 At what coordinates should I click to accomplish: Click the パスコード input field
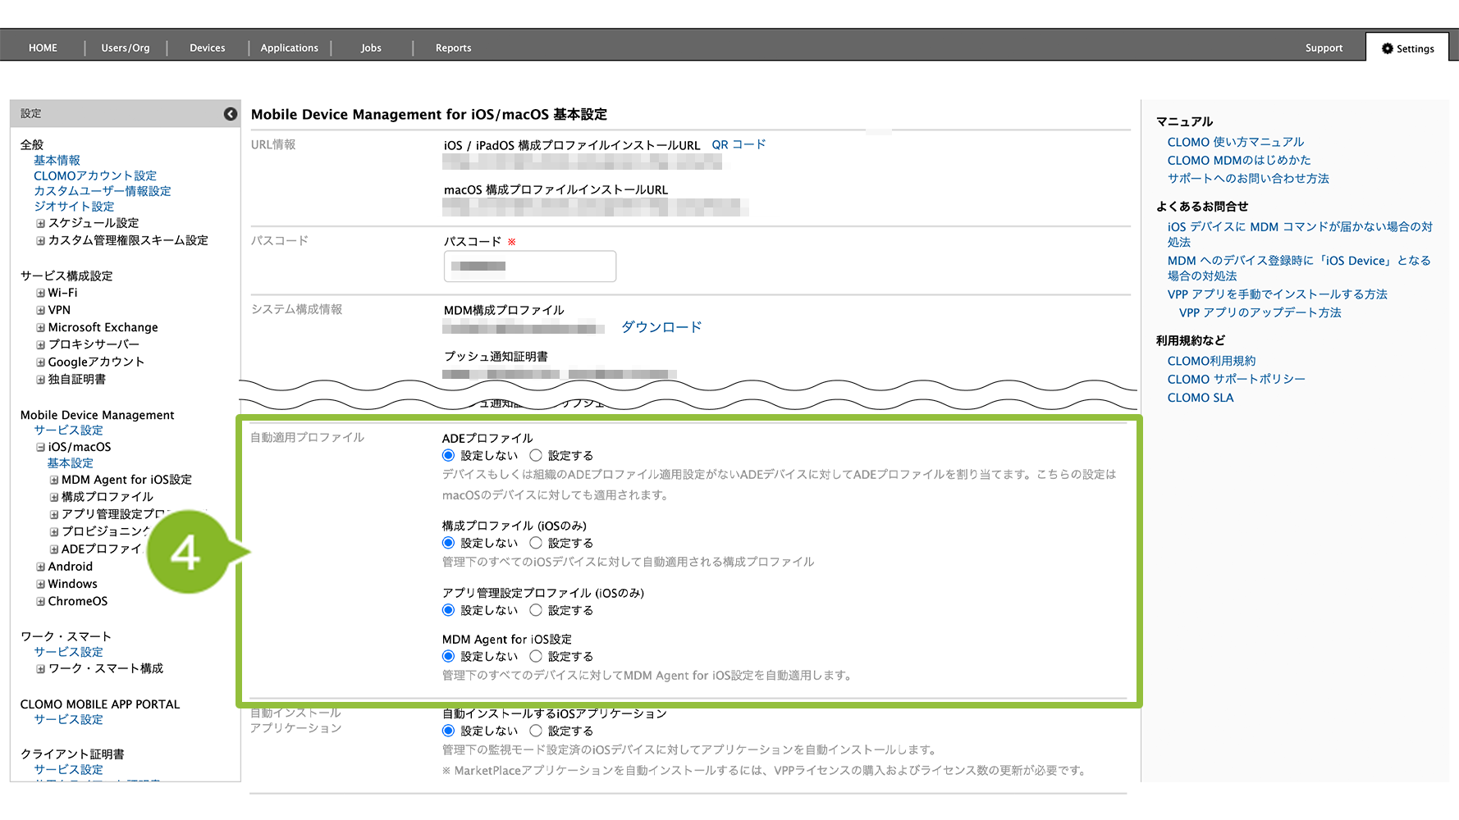click(530, 266)
